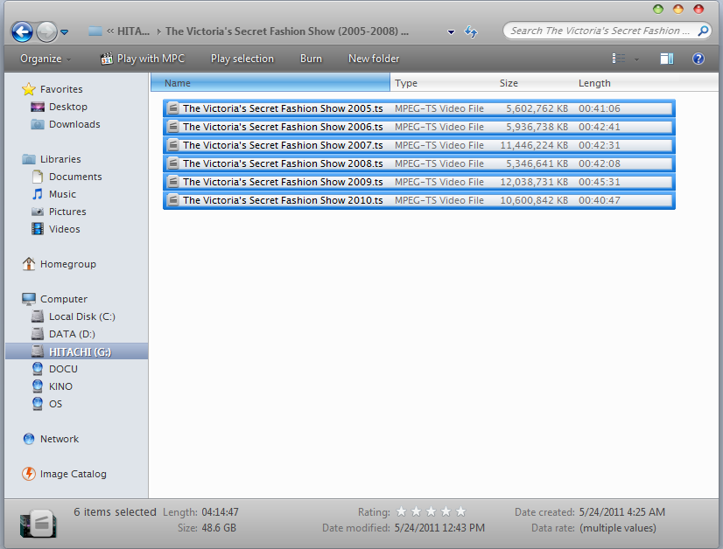Viewport: 723px width, 549px height.
Task: Open recent pages dropdown beside Forward arrow
Action: pyautogui.click(x=65, y=32)
